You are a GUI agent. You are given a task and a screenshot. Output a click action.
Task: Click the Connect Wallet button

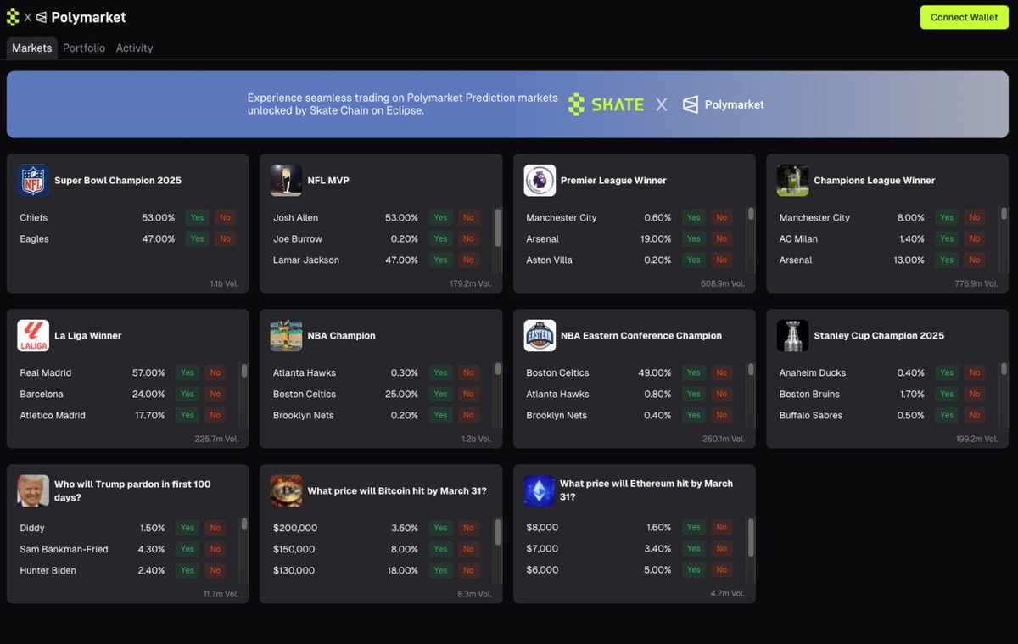coord(965,17)
